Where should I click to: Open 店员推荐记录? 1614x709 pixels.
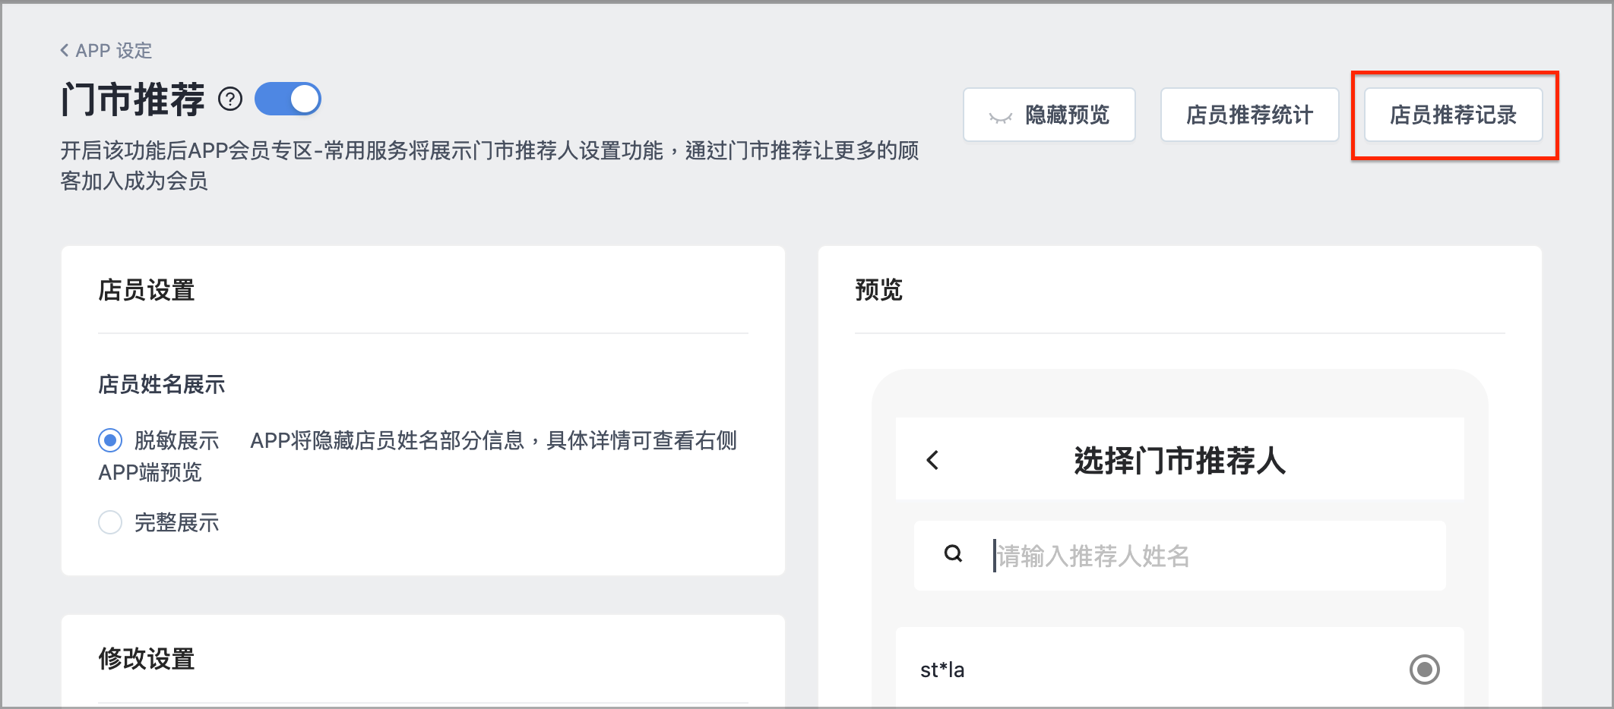pyautogui.click(x=1454, y=115)
